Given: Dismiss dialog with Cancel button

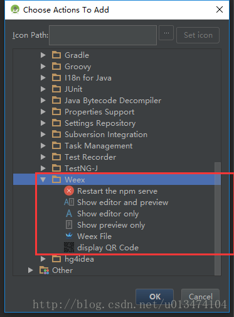Looking at the screenshot, I should pos(200,296).
